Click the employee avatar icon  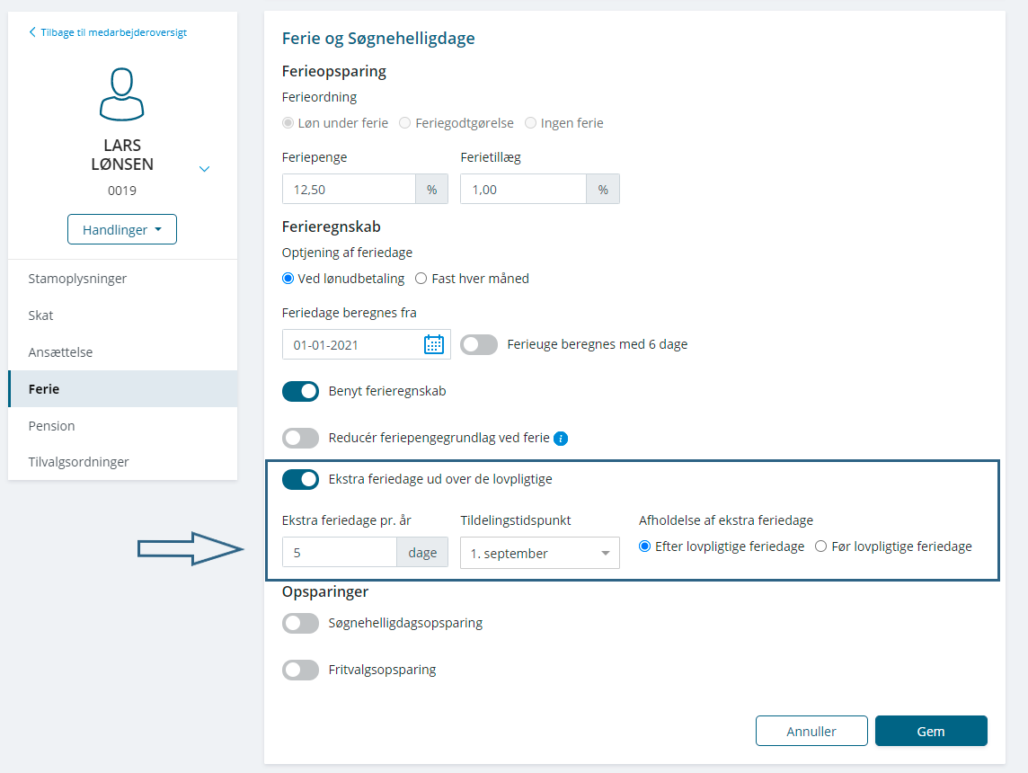[122, 93]
